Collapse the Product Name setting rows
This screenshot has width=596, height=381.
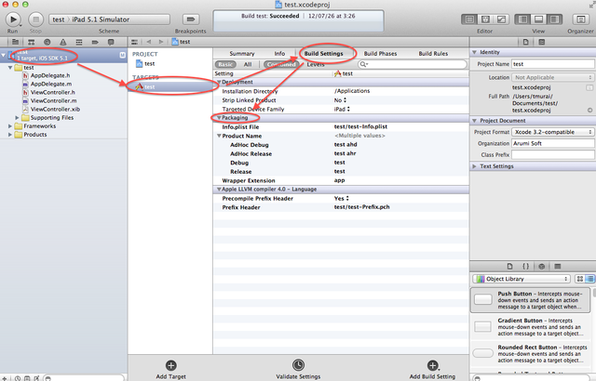[x=219, y=136]
